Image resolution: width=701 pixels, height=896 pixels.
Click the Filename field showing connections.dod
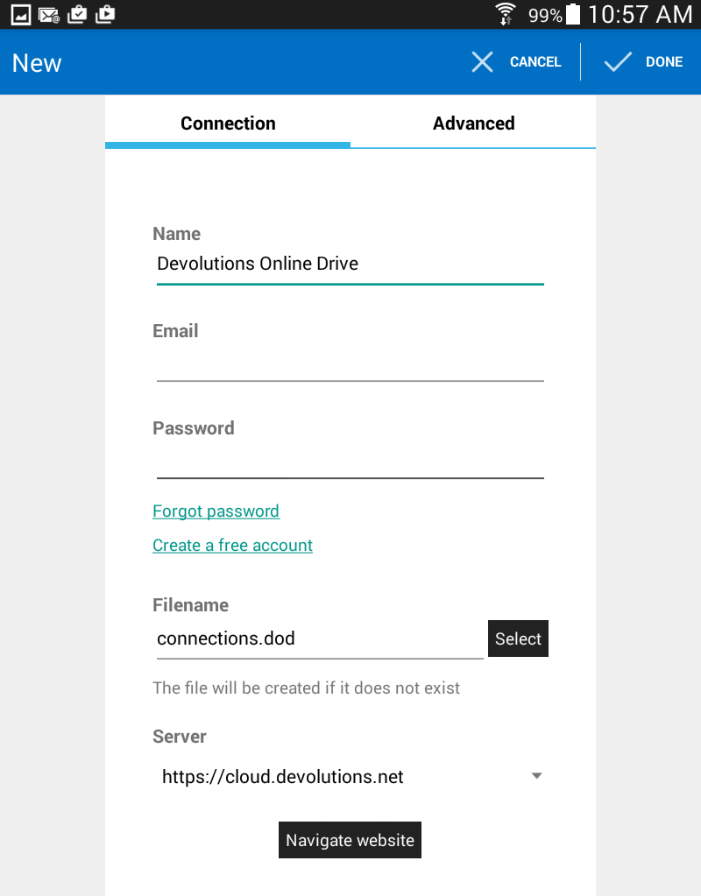click(x=320, y=638)
